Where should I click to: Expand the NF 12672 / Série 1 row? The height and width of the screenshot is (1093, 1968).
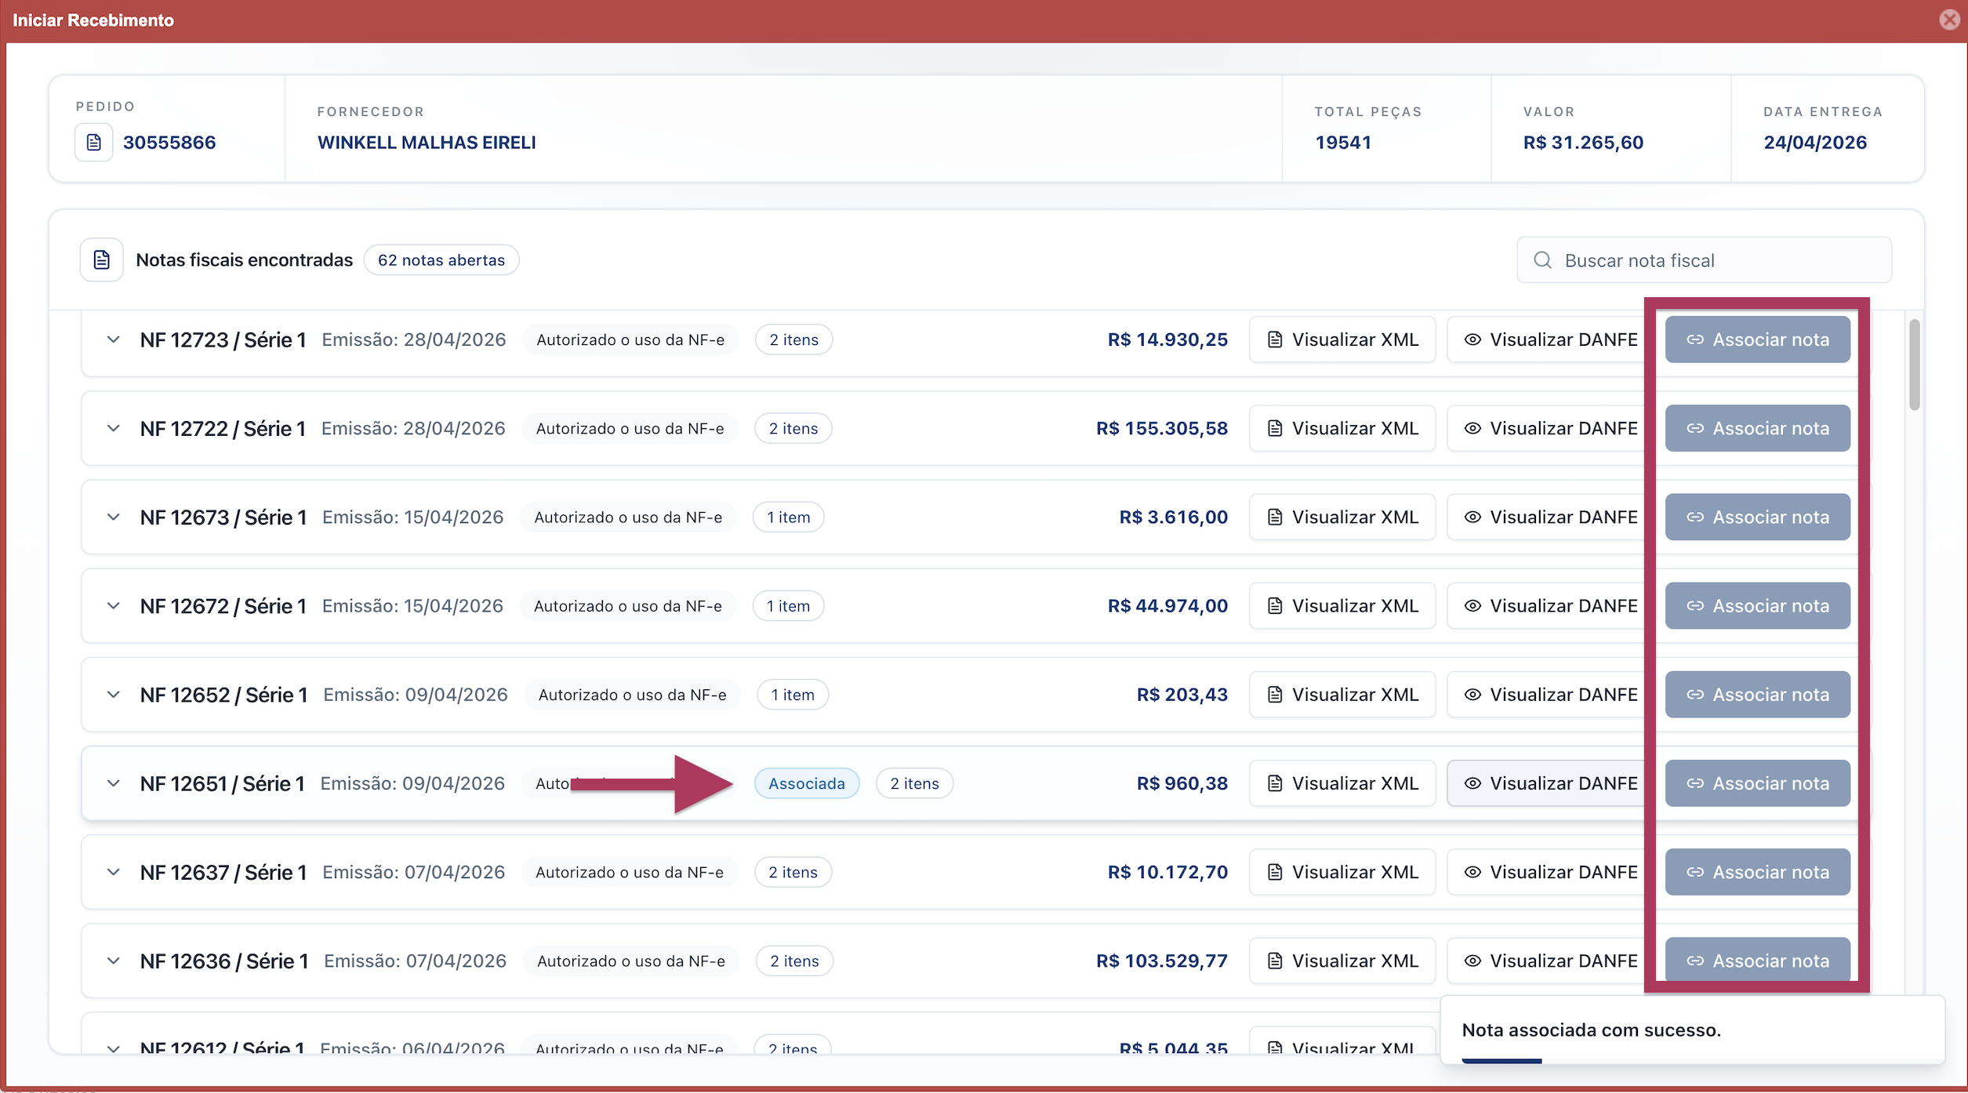[114, 606]
